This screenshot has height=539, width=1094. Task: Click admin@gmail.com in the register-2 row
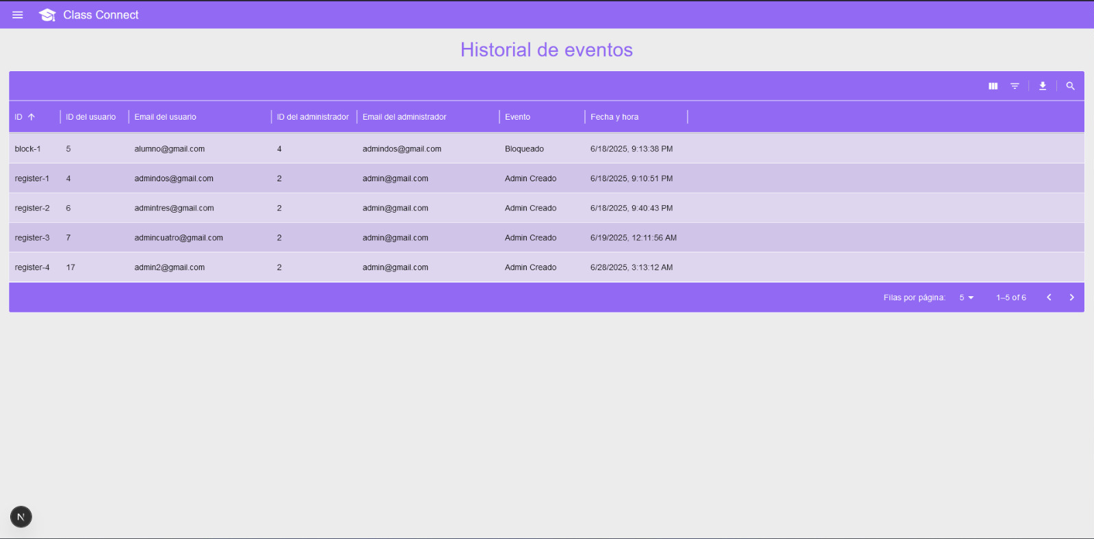395,208
